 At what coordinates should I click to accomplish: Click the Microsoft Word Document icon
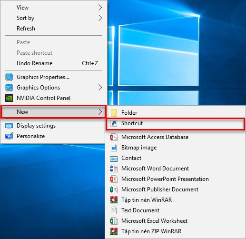tap(114, 169)
